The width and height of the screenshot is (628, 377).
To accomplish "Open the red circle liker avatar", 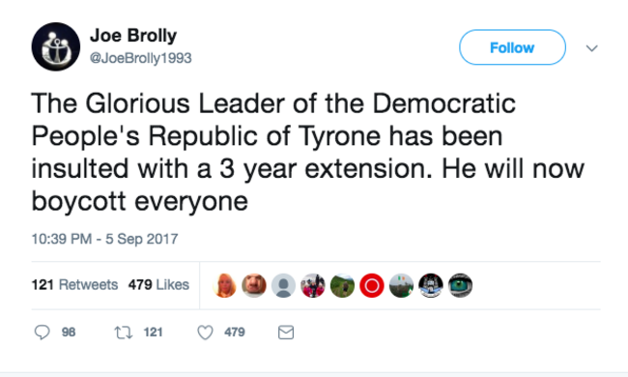I will coord(372,286).
